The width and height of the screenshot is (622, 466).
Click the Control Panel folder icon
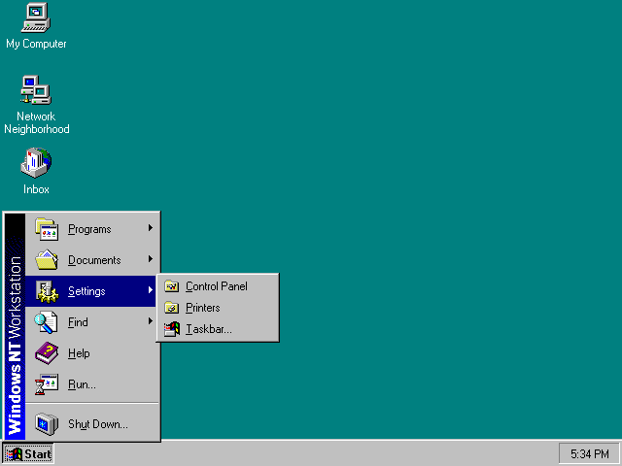coord(172,286)
